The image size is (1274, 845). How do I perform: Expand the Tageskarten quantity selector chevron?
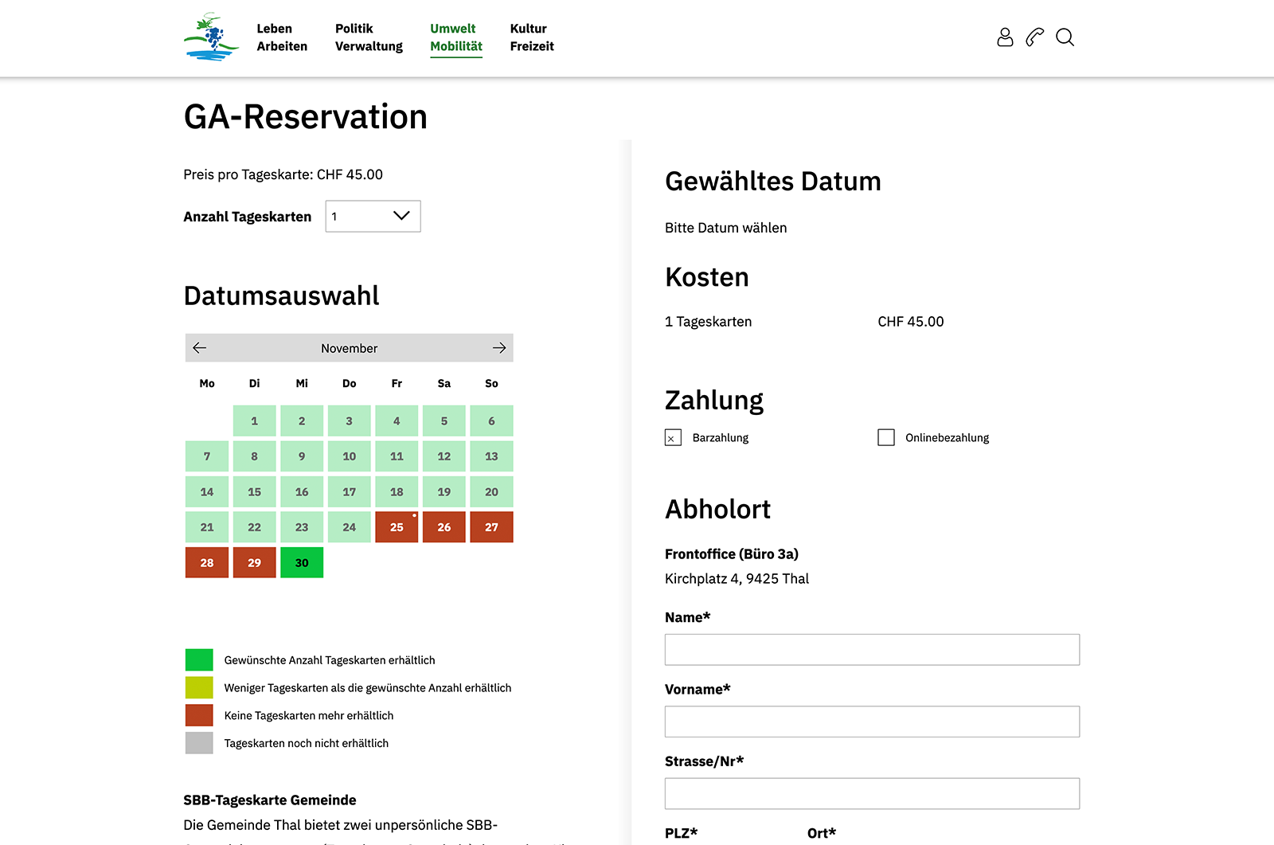click(x=401, y=216)
